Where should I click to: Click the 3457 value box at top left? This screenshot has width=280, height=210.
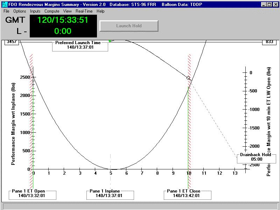point(11,42)
